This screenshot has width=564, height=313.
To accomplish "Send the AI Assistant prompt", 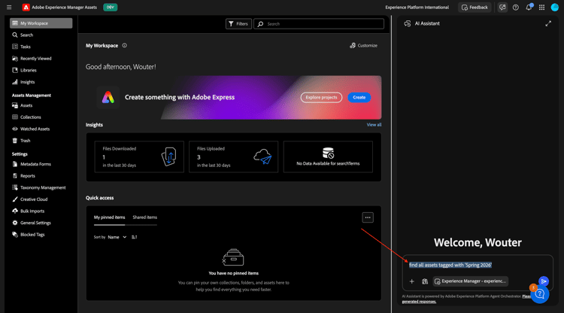I will tap(544, 281).
